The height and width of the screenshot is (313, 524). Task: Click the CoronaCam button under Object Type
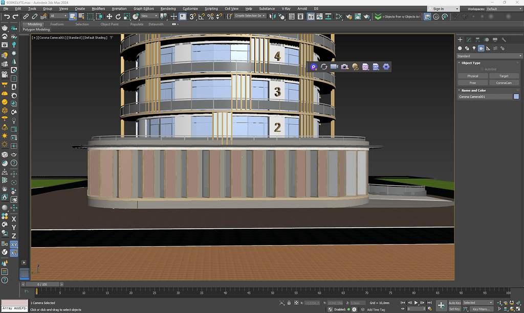point(505,83)
